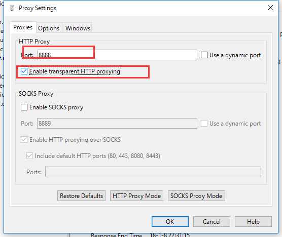Open the Windows tab
Screen dimensions: 282x237
78,28
